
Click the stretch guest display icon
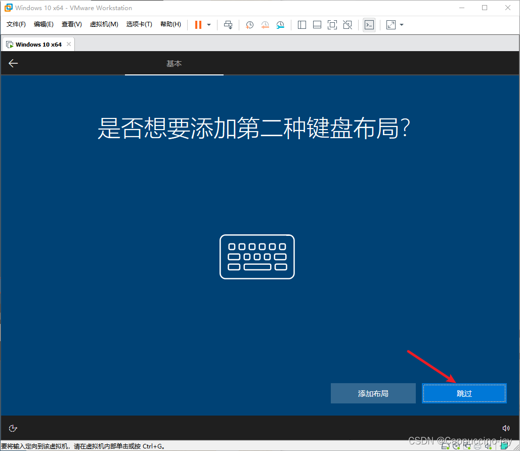click(391, 25)
